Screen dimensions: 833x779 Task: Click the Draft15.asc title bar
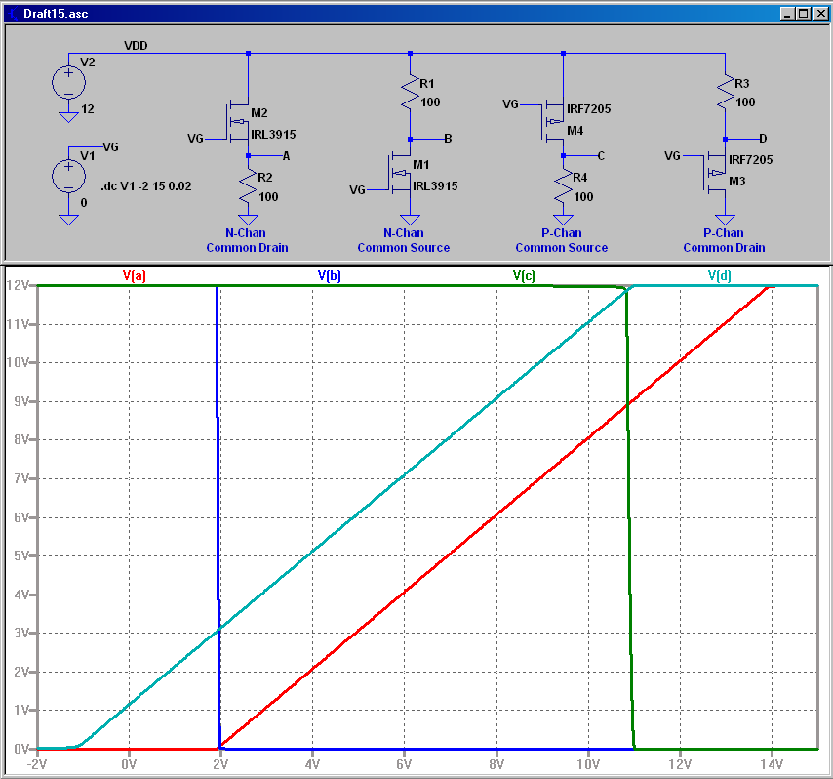[x=416, y=14]
